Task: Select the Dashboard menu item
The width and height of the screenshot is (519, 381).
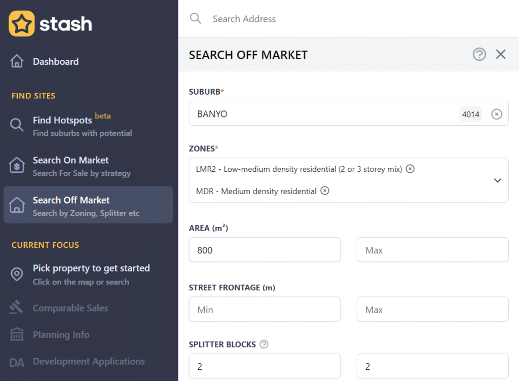Action: click(x=56, y=61)
